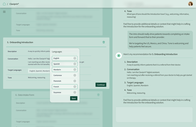This screenshot has width=196, height=127.
Task: Click the '5. Onboarding Introduction' card title
Action: [x=20, y=42]
